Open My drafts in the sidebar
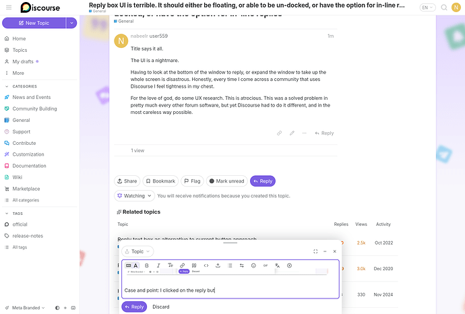Viewport: 465px width, 314px height. click(x=23, y=62)
